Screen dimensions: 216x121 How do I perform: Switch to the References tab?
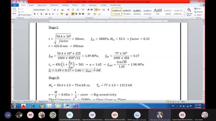tap(54, 5)
